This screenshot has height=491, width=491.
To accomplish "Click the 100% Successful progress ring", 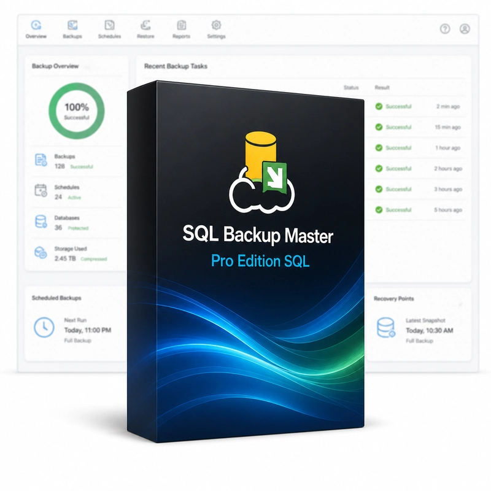I will [x=77, y=111].
